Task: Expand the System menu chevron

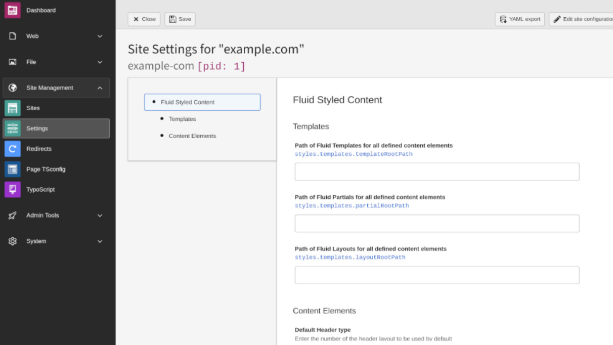Action: coord(100,241)
